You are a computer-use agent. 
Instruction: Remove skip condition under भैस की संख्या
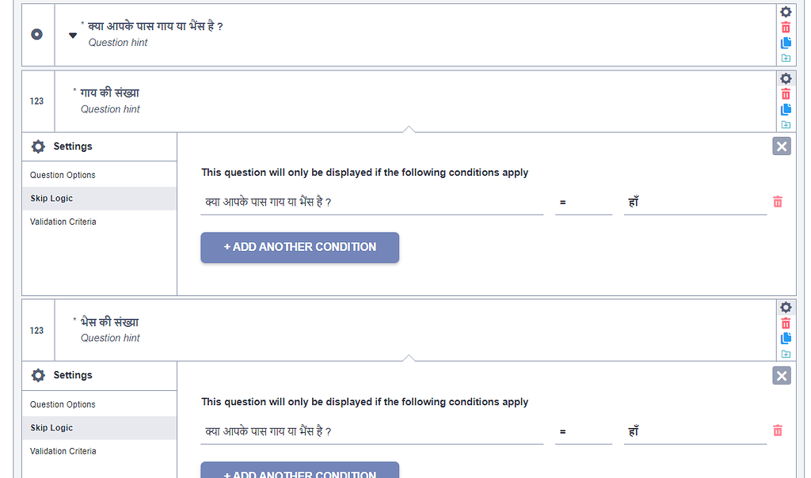click(778, 431)
